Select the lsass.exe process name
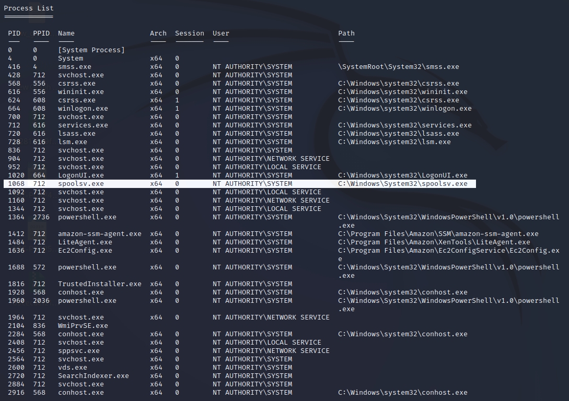This screenshot has height=401, width=569. tap(77, 134)
